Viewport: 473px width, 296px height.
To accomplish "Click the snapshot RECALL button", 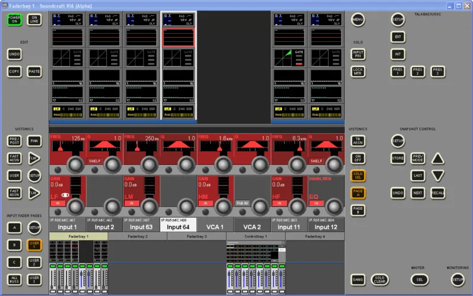I will coord(438,193).
